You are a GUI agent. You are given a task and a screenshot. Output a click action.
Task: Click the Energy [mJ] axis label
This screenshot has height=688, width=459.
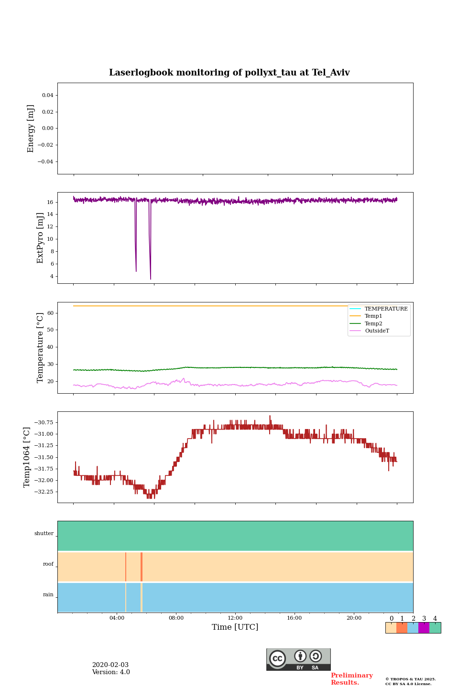31,129
